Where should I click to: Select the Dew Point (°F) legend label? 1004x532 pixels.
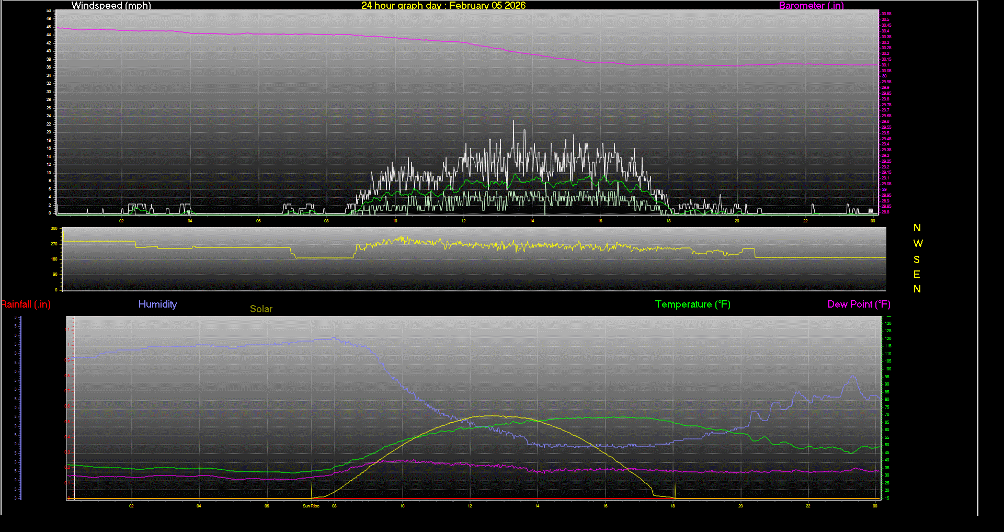[859, 304]
